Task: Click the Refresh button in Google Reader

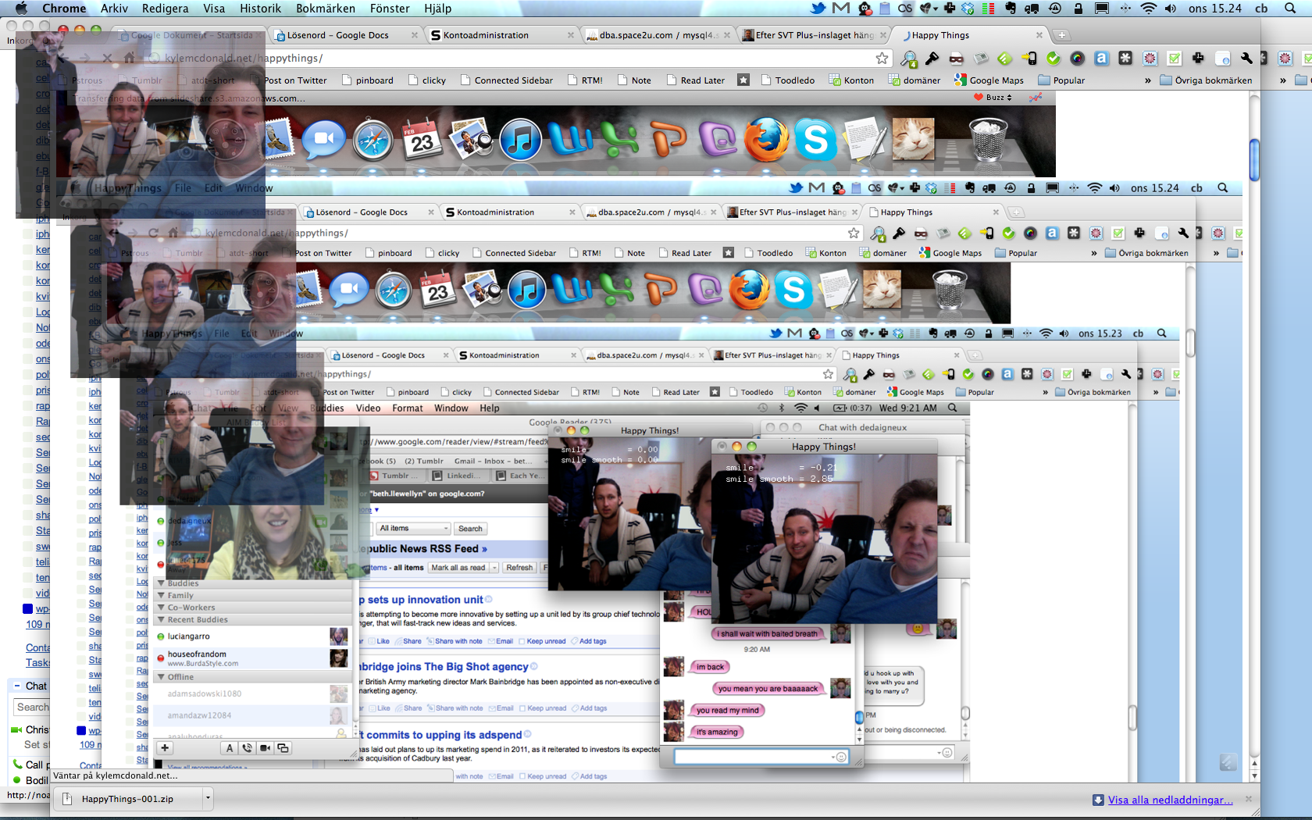Action: click(519, 568)
